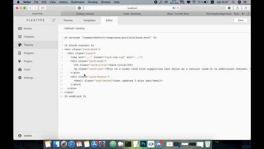Reload the localhost page
This screenshot has width=264, height=149.
(x=178, y=8)
